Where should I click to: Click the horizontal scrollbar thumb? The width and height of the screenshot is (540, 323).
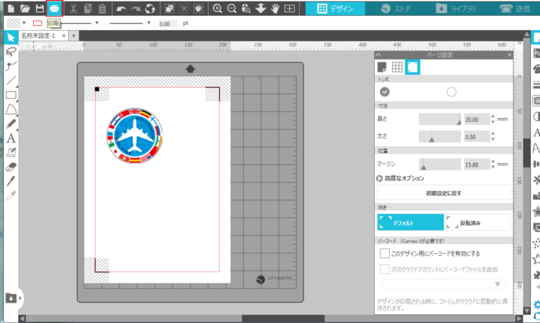283,319
